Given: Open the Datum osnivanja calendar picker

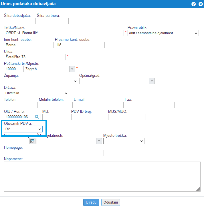Looking at the screenshot, I should coord(32,141).
